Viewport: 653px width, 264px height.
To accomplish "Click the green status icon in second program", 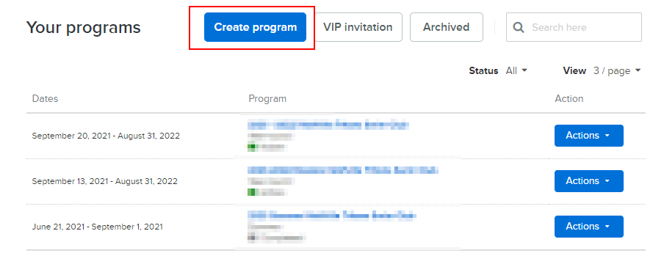I will (x=251, y=191).
